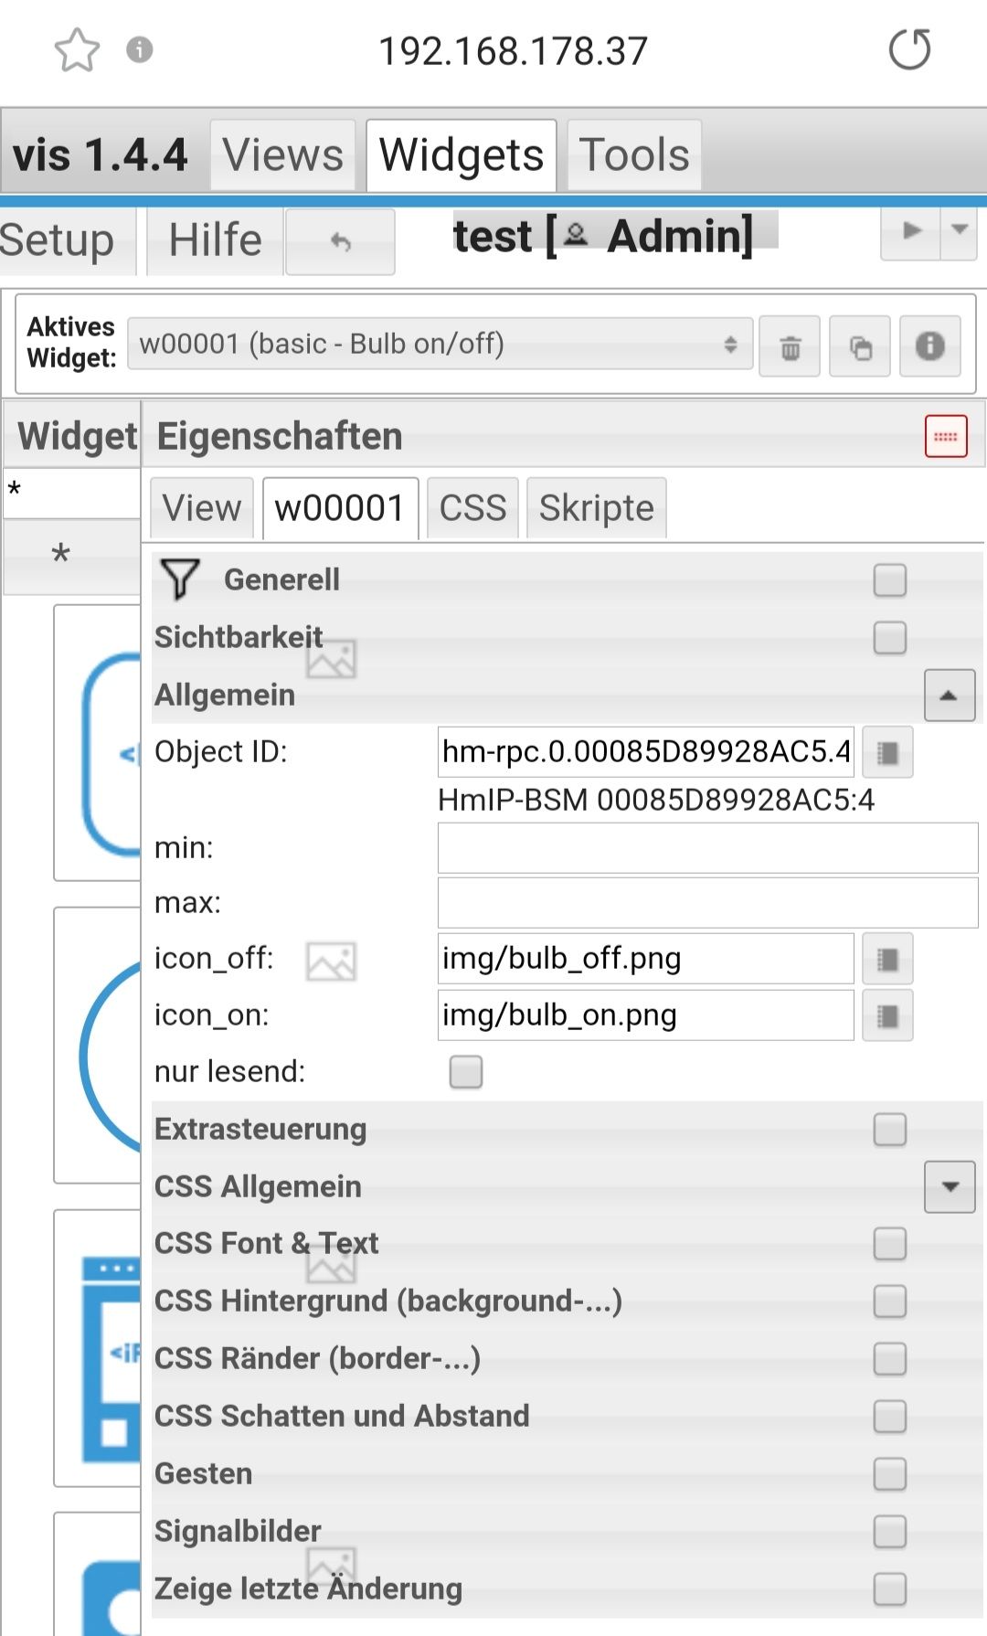Viewport: 987px width, 1636px height.
Task: Switch to the Tools tab
Action: tap(634, 155)
